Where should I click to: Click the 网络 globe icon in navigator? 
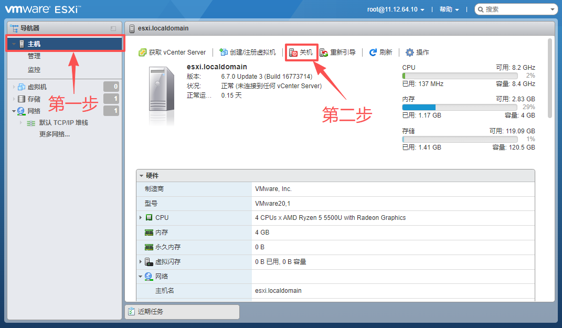click(21, 111)
